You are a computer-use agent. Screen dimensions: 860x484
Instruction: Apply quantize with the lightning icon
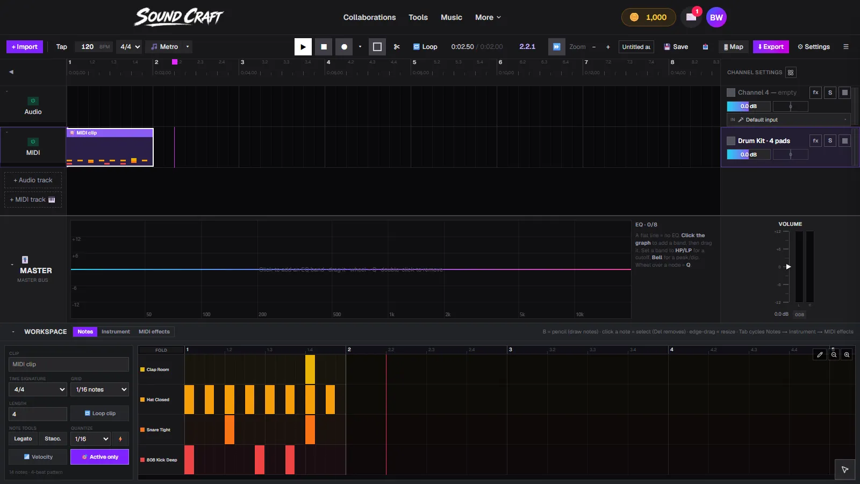pos(120,439)
